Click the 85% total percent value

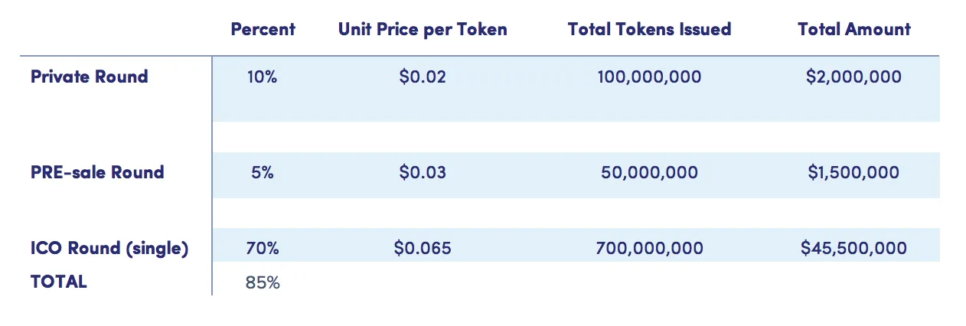coord(263,282)
